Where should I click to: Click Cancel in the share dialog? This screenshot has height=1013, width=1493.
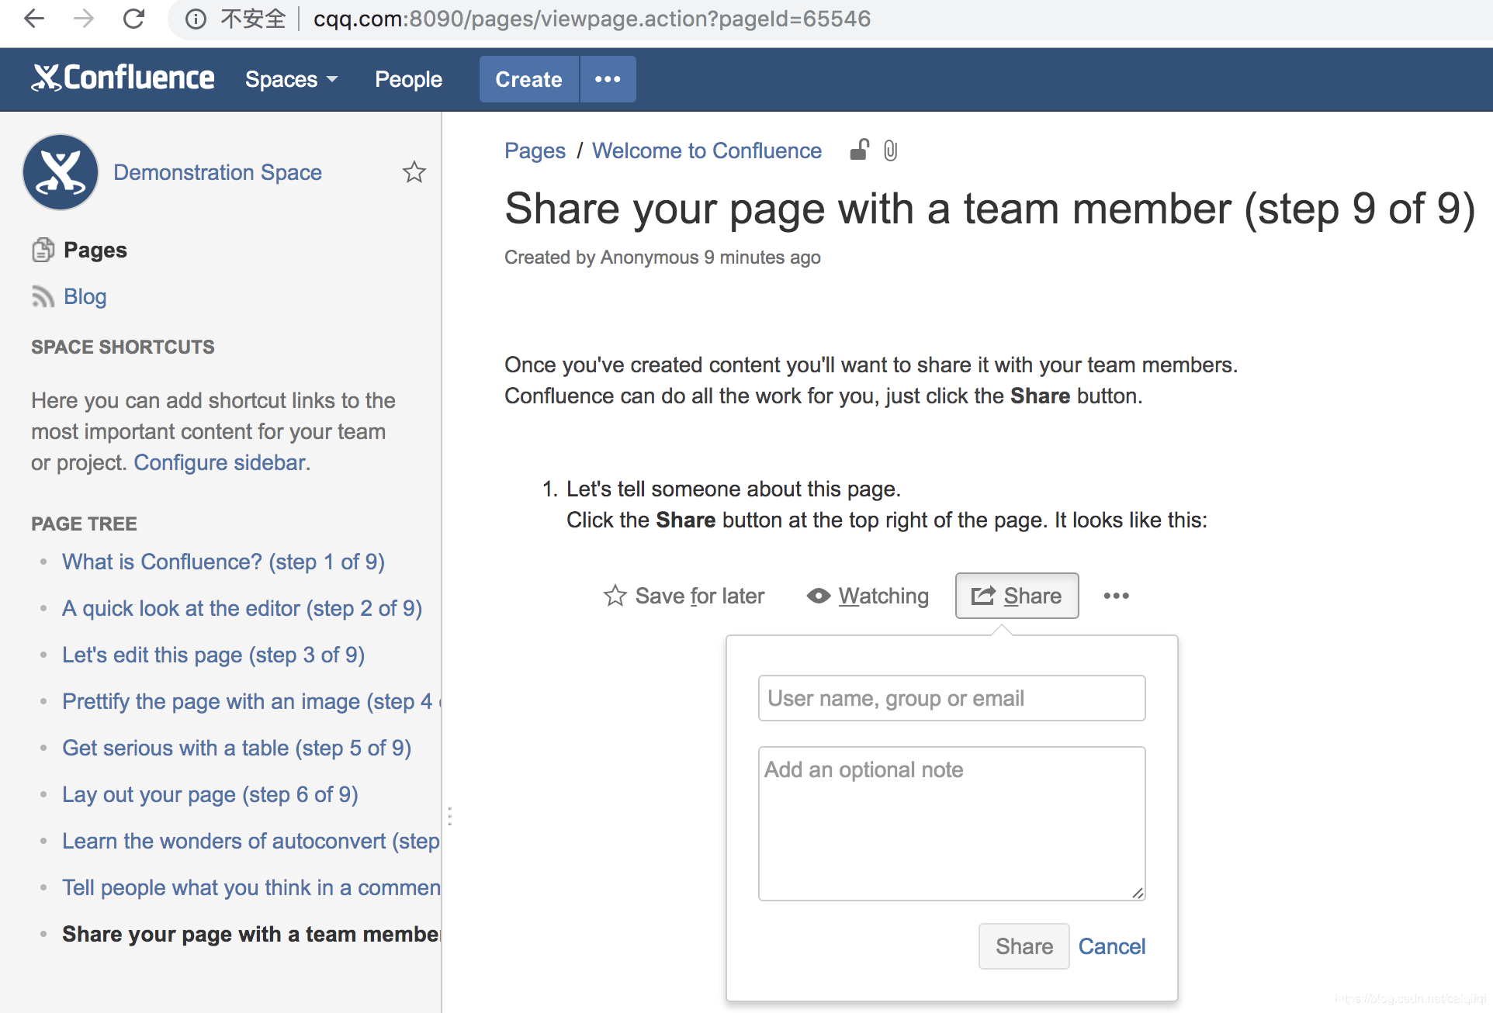pyautogui.click(x=1111, y=946)
